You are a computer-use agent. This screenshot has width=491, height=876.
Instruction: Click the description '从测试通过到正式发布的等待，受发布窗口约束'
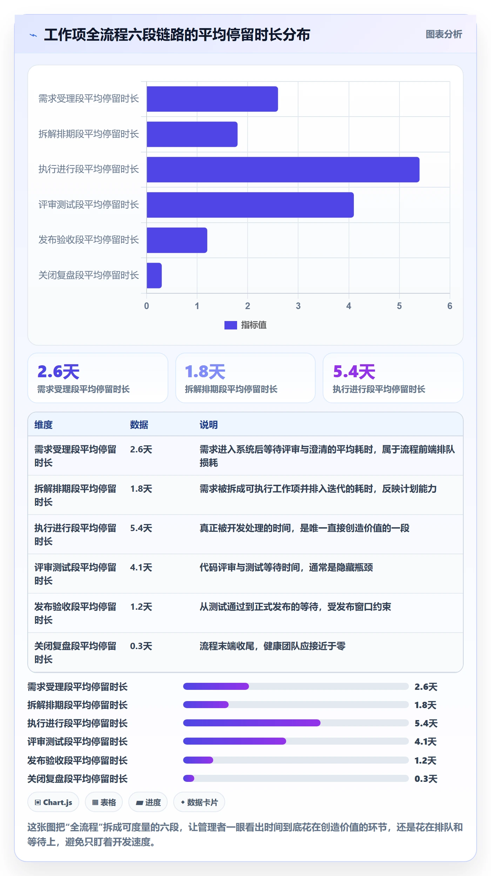pos(295,607)
